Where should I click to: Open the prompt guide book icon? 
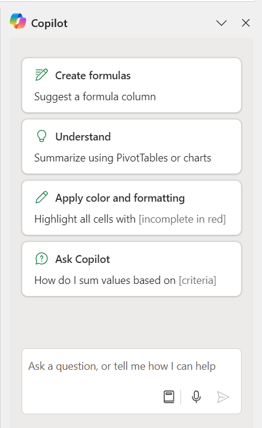168,397
